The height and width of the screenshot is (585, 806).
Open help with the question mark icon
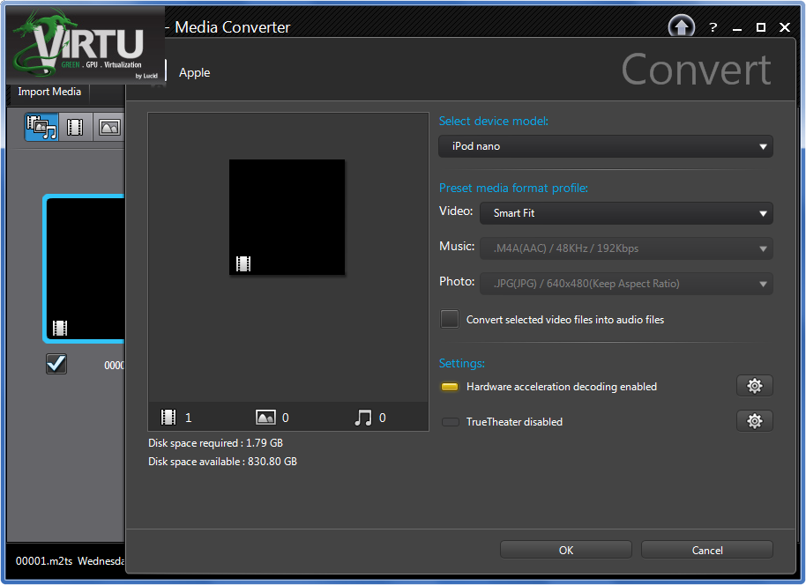[x=713, y=27]
